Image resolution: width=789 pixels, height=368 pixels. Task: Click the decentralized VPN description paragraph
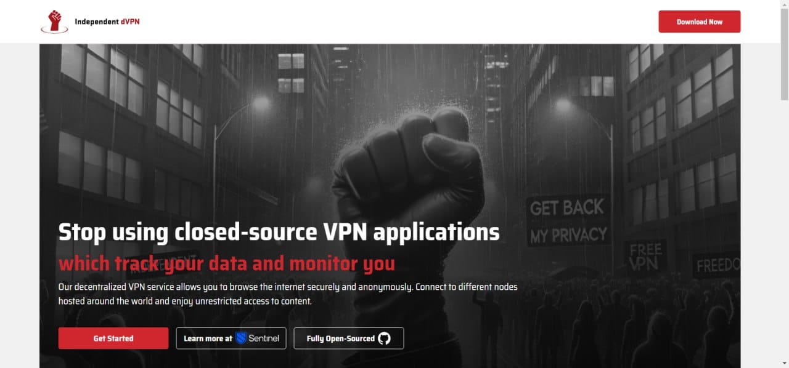tap(288, 294)
